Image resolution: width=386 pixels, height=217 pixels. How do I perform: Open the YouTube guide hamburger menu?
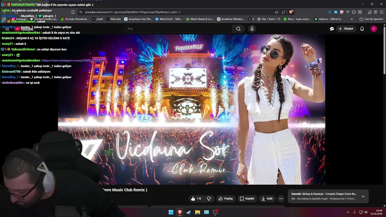[x=7, y=29]
